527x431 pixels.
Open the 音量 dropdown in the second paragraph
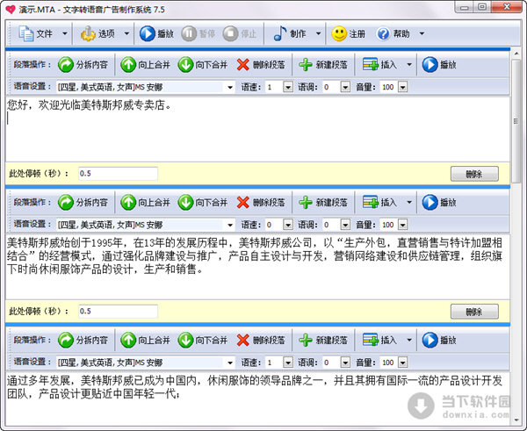[402, 225]
